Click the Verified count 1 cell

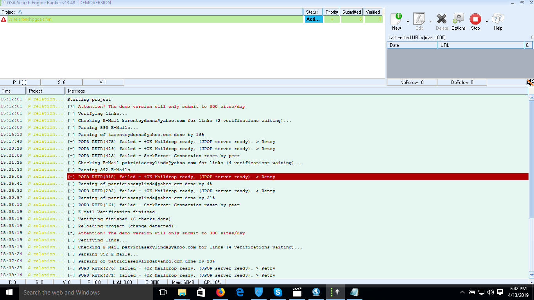pos(374,19)
